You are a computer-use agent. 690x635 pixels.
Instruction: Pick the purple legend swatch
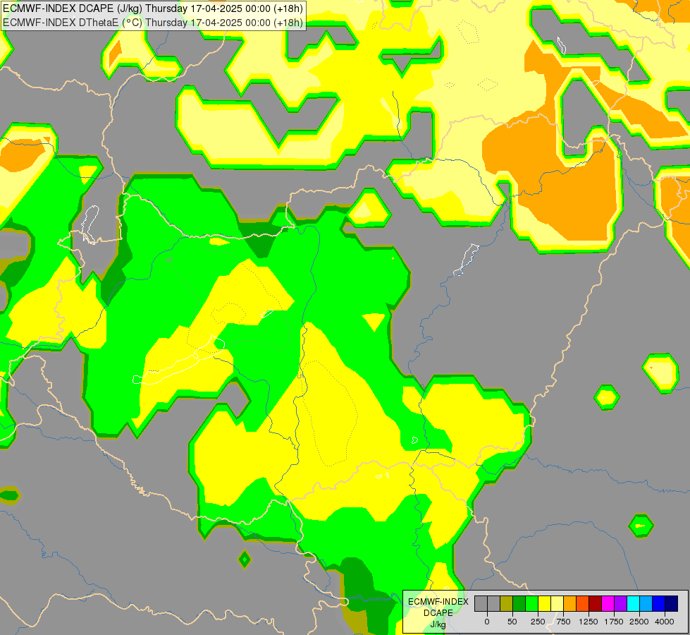tap(620, 603)
